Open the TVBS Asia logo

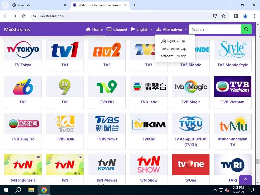coord(65,124)
